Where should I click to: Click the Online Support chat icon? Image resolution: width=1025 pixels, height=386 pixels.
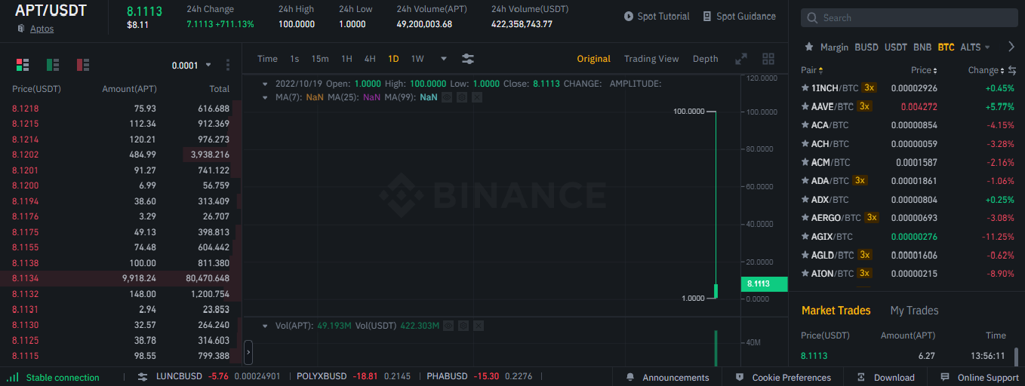(x=945, y=377)
